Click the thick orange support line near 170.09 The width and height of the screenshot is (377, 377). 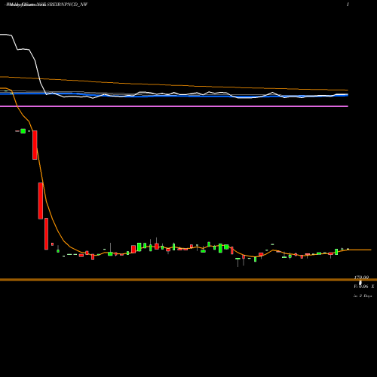click(188, 280)
